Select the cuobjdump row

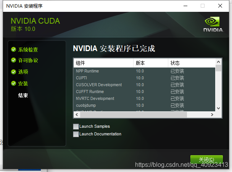tap(144, 105)
